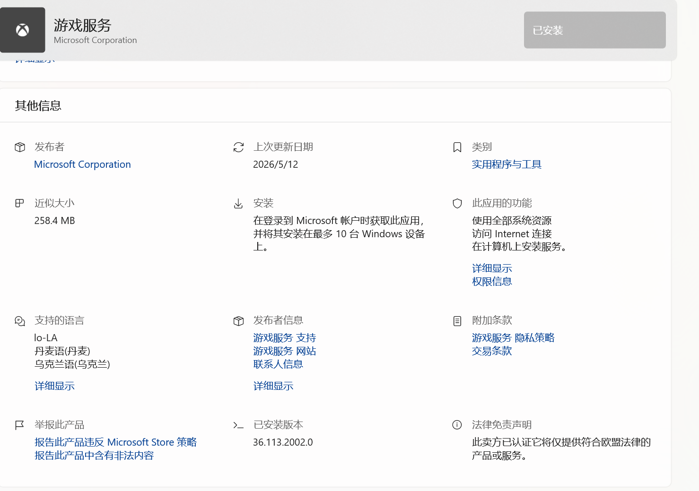Open the 实用程序与工具 category link
Image resolution: width=699 pixels, height=491 pixels.
tap(507, 164)
